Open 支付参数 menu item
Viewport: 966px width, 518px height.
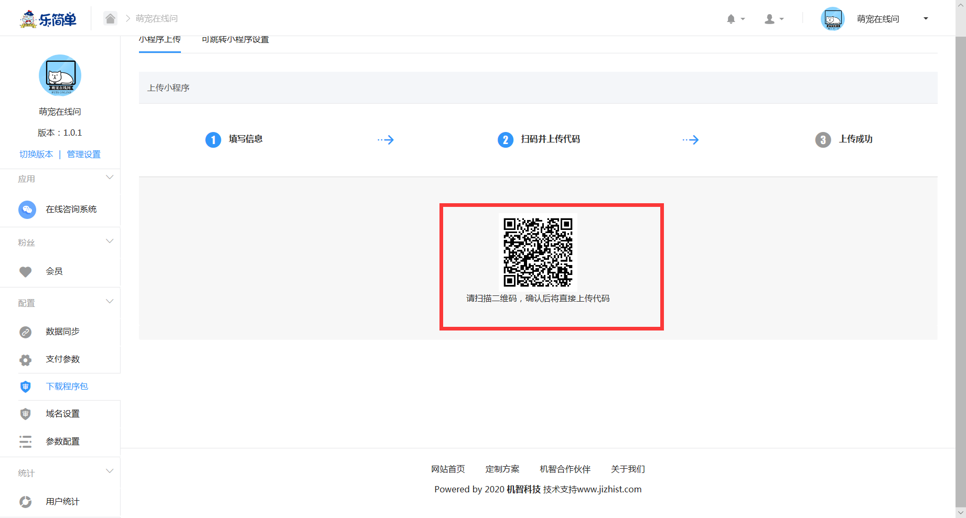tap(62, 359)
